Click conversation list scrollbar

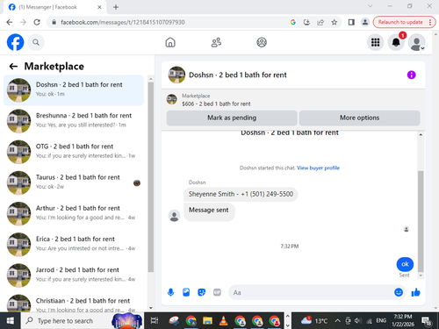click(x=151, y=177)
